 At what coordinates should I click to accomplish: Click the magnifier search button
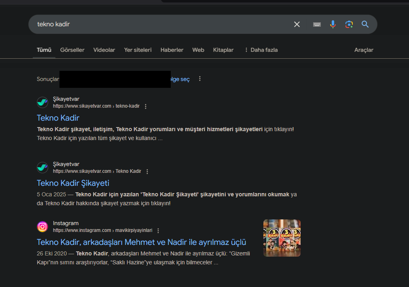click(365, 24)
